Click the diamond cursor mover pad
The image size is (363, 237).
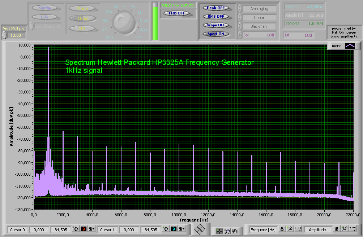(200, 229)
